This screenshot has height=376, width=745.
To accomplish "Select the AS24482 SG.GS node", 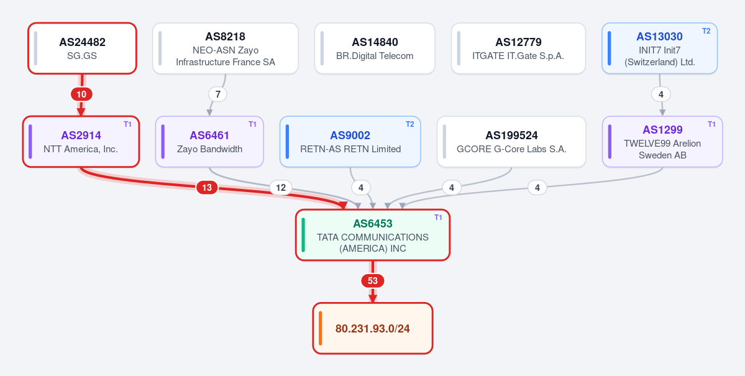I will pos(82,48).
